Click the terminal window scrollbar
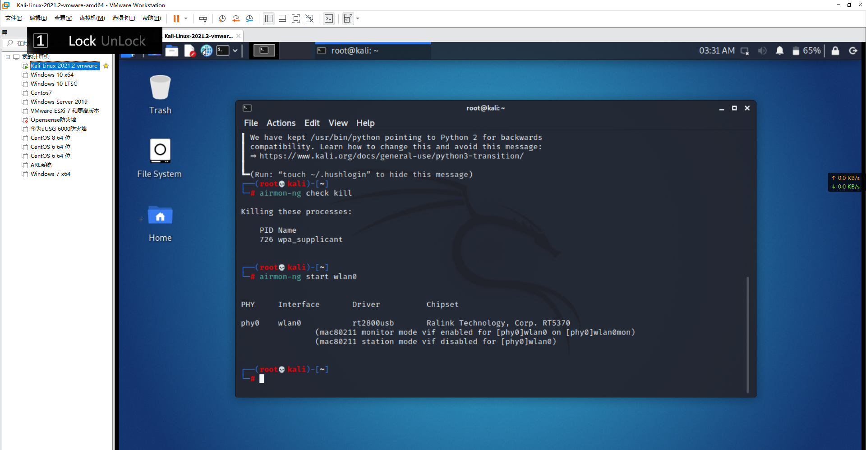Screen dimensions: 866x450 tap(747, 335)
